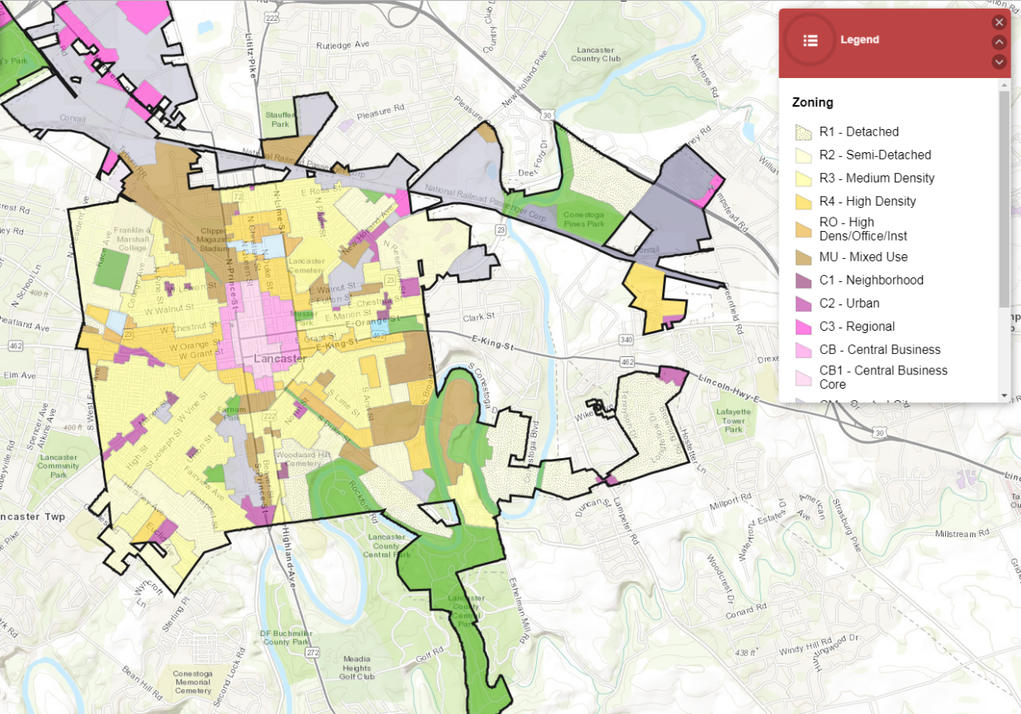This screenshot has height=714, width=1021.
Task: Click the 'C2 - Urban' legend label
Action: point(850,304)
